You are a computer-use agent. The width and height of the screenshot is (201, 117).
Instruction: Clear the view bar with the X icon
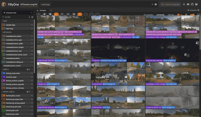pyautogui.click(x=152, y=4)
